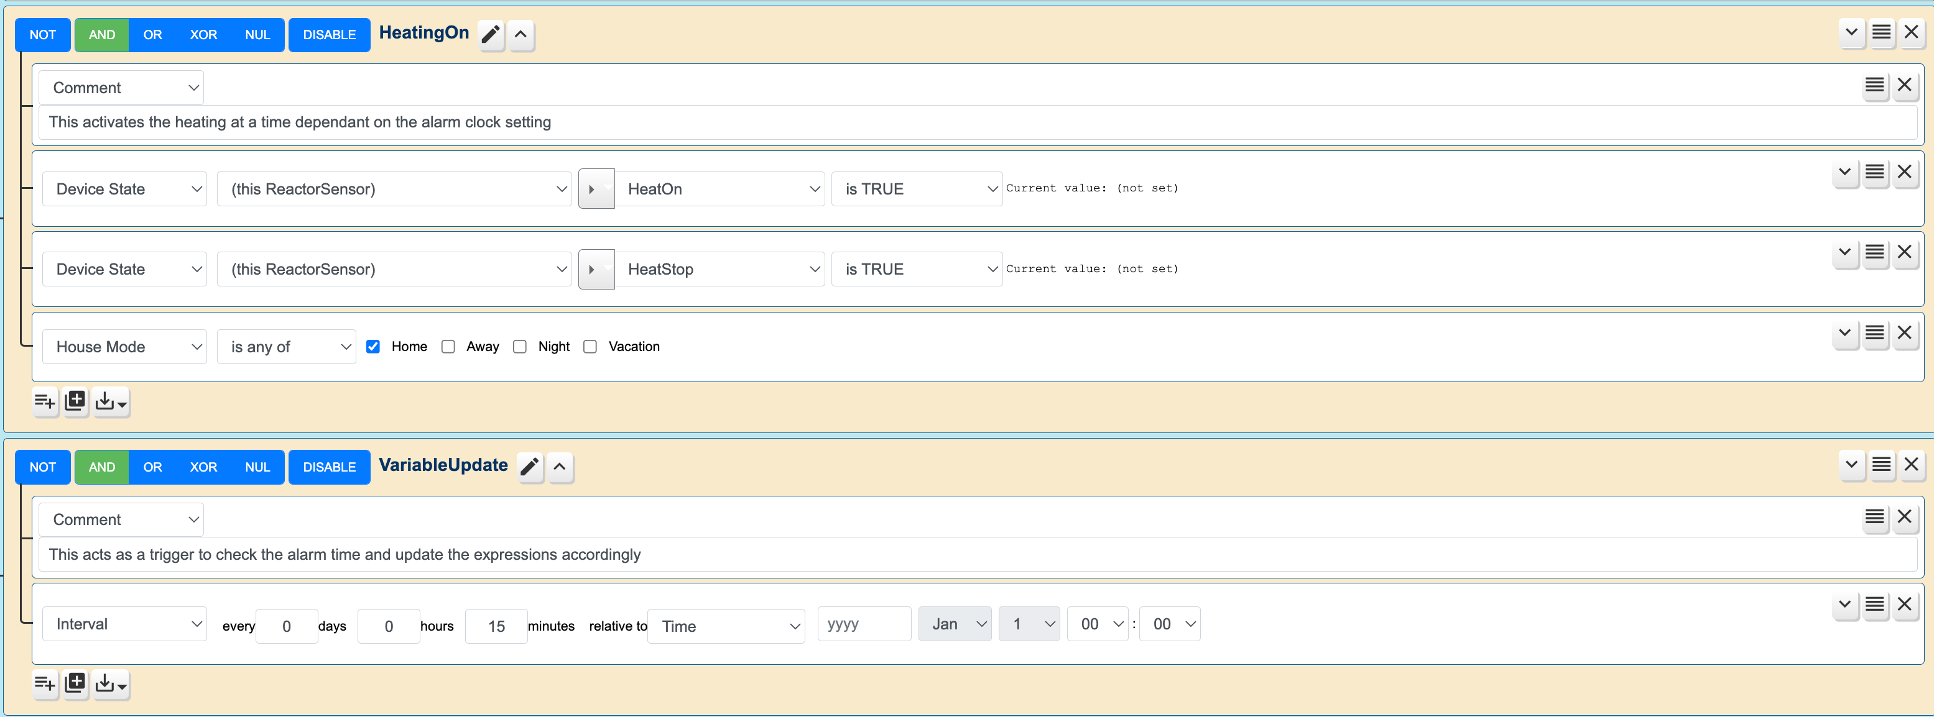Open the HeatingOn group options chevron
Image resolution: width=1934 pixels, height=717 pixels.
(1851, 32)
